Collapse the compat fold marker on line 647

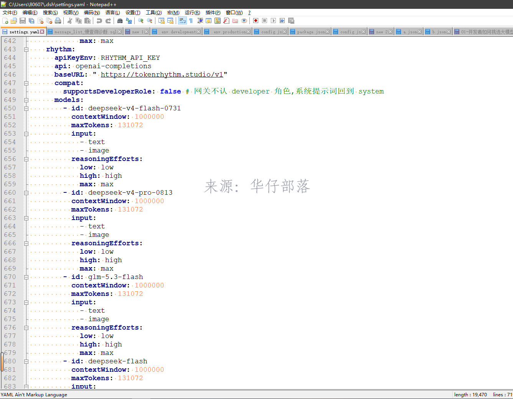pyautogui.click(x=26, y=83)
